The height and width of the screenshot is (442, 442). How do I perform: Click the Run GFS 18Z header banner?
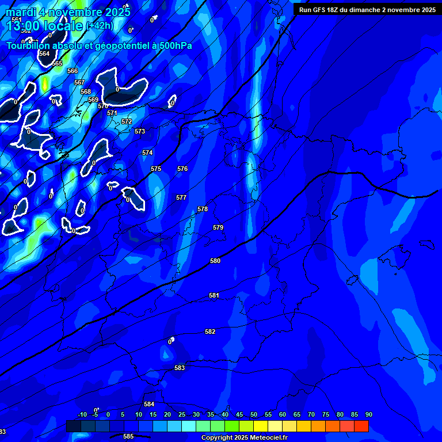tap(367, 10)
